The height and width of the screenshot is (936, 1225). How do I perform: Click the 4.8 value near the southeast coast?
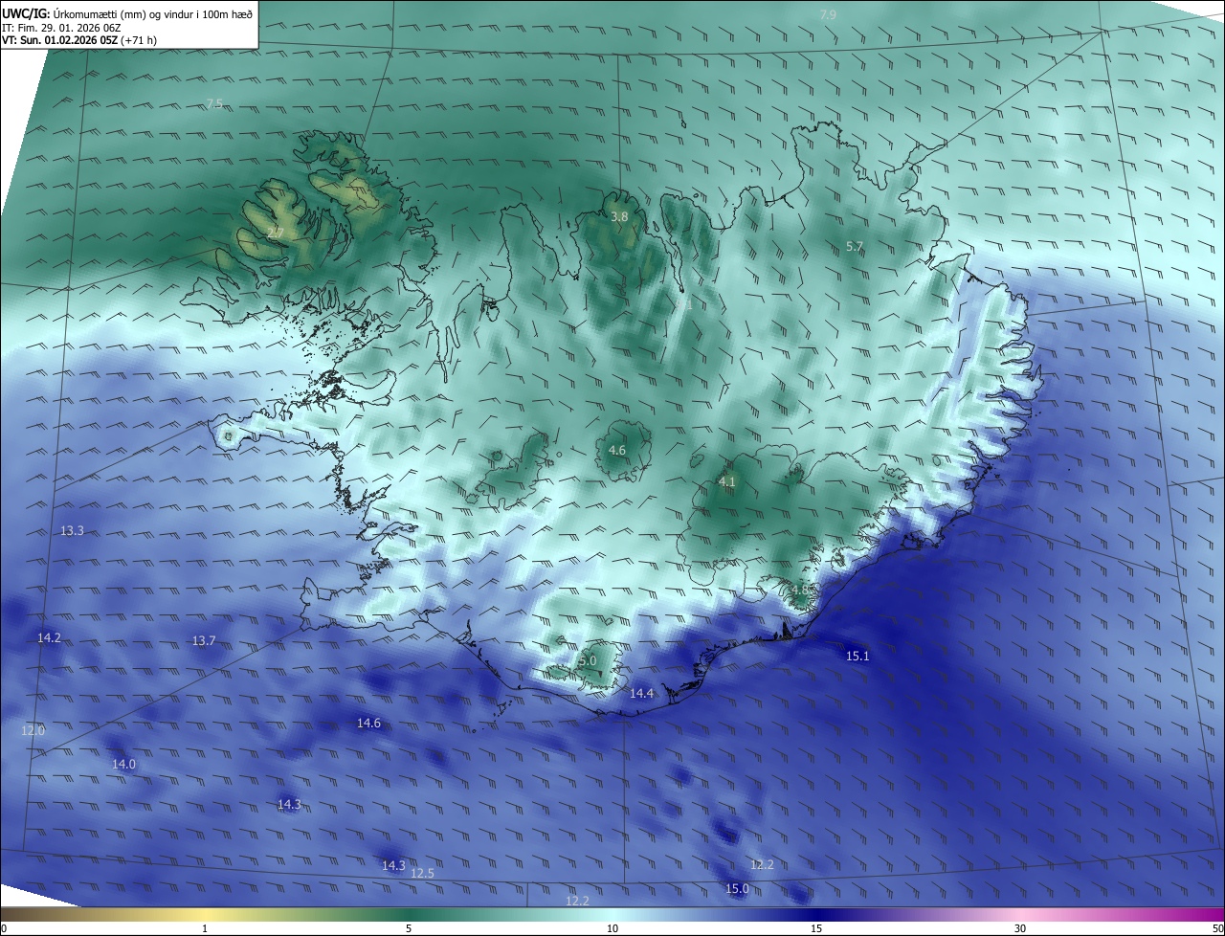click(800, 590)
